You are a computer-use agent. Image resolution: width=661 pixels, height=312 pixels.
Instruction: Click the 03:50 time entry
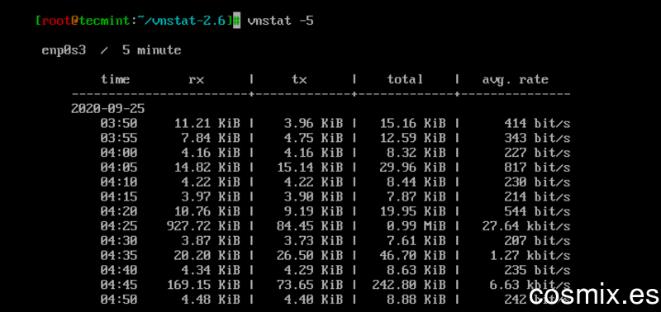[x=119, y=123]
